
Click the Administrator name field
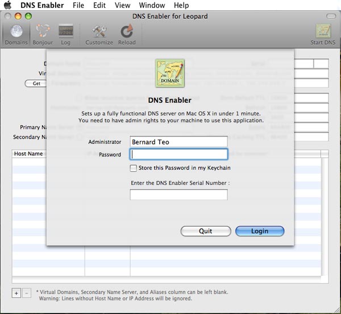coord(178,142)
